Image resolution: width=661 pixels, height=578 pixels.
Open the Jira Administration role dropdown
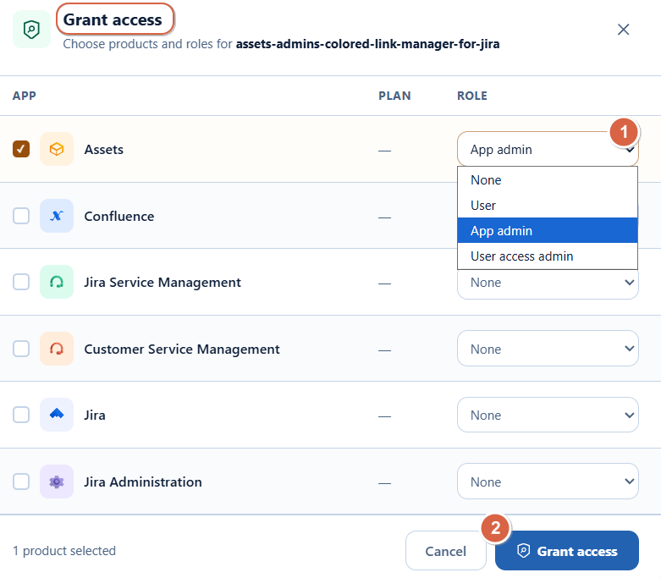click(x=548, y=482)
